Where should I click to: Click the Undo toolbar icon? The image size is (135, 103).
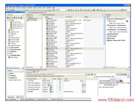click(24, 10)
